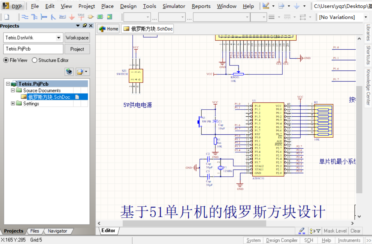
Task: Click the Place Sheet Symbol icon
Action: (x=100, y=17)
